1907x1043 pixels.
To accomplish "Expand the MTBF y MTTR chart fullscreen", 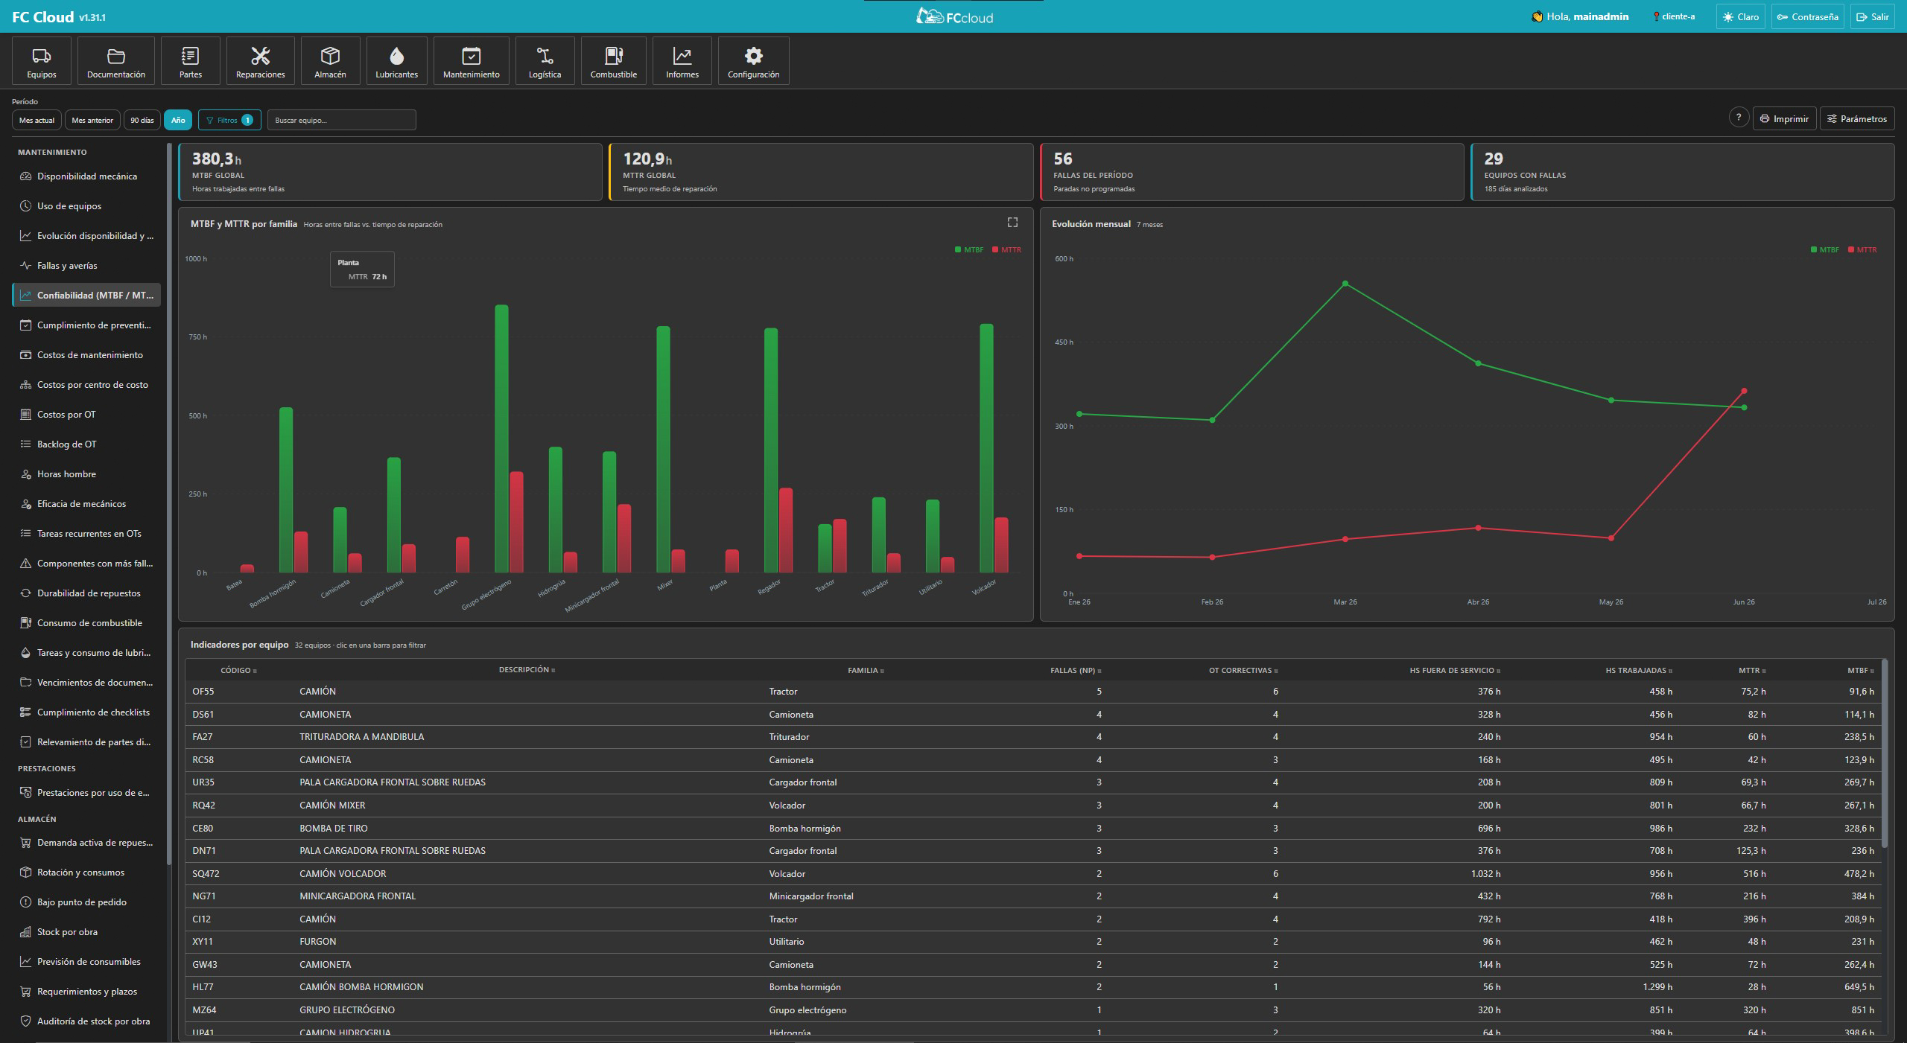I will (1012, 223).
